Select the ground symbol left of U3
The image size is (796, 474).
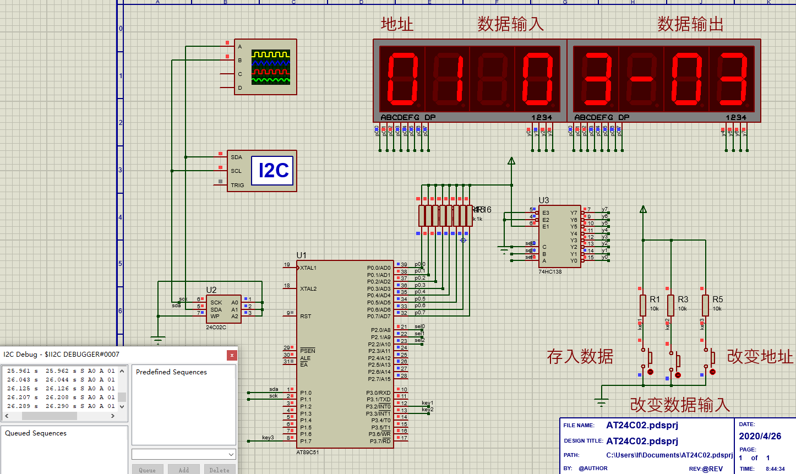(504, 250)
